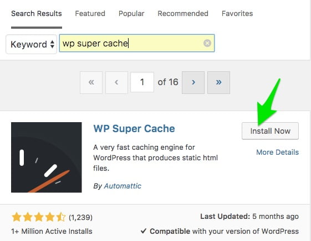
Task: Open the WP Super Cache title link
Action: pyautogui.click(x=134, y=128)
